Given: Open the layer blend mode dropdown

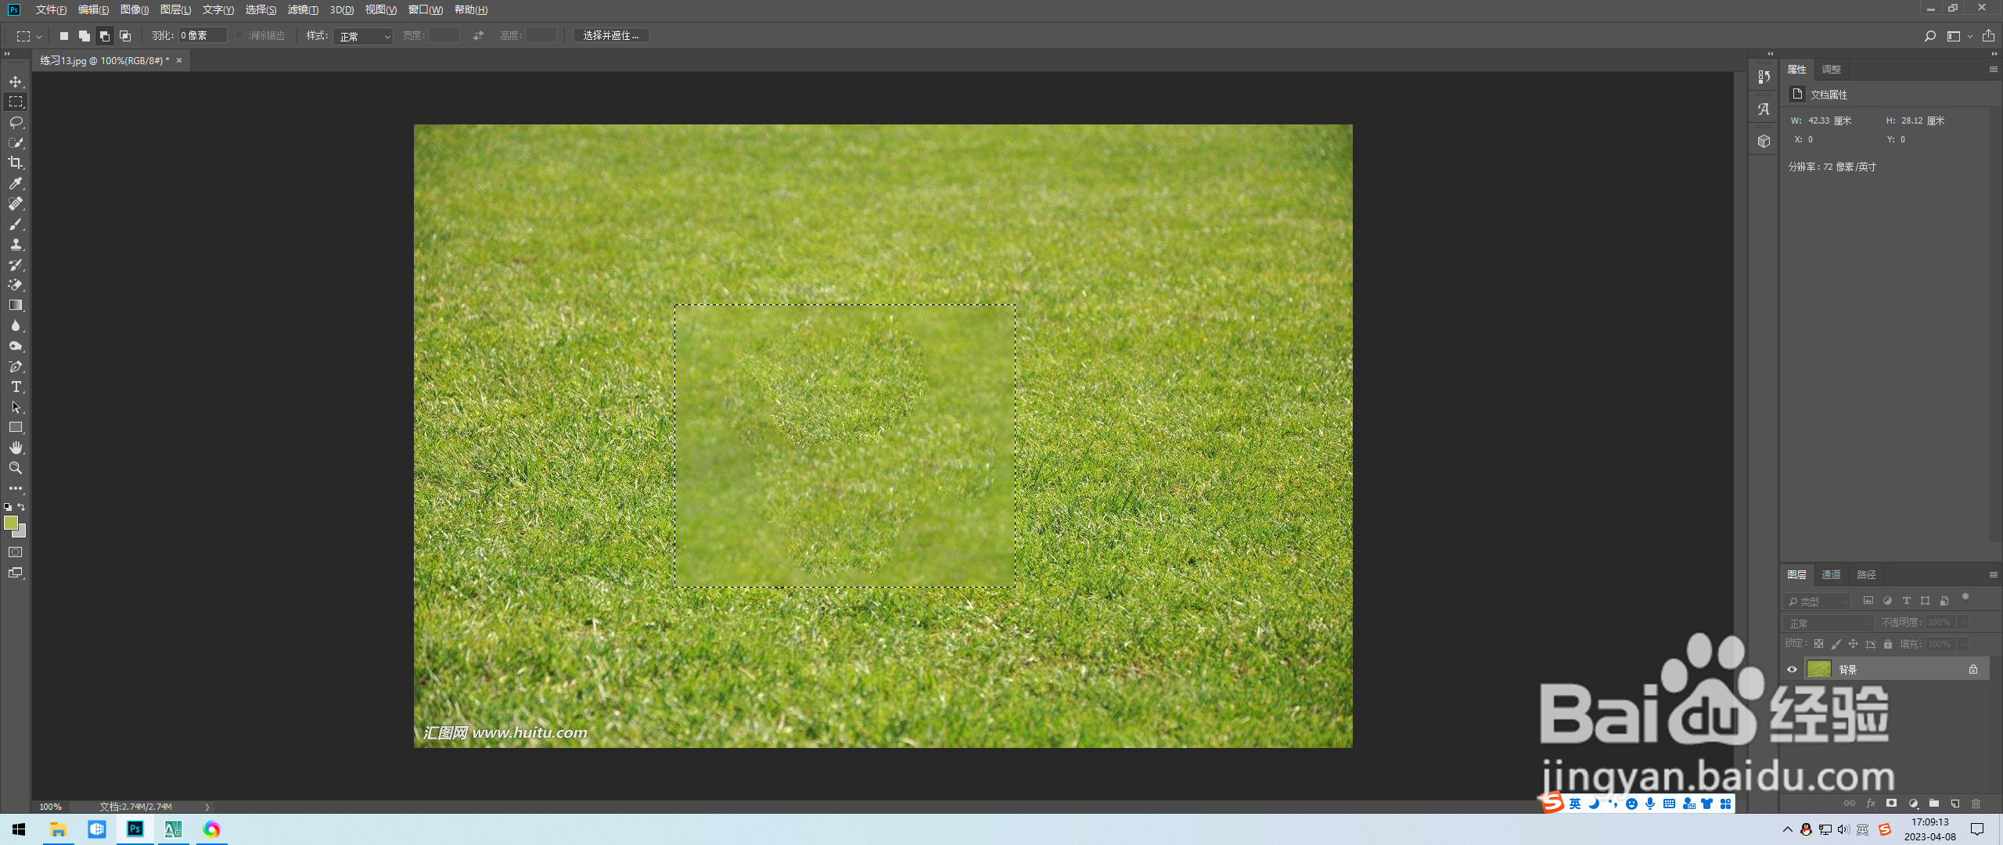Looking at the screenshot, I should [1829, 624].
